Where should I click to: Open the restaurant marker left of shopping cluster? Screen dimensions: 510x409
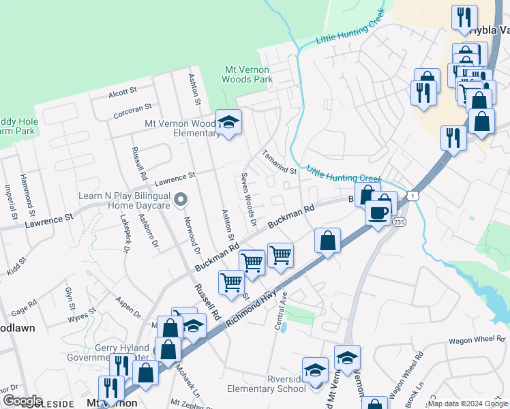click(423, 93)
